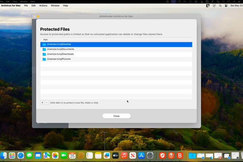The width and height of the screenshot is (243, 162).
Task: Open Contacts from the Dock
Action: [x=81, y=156]
